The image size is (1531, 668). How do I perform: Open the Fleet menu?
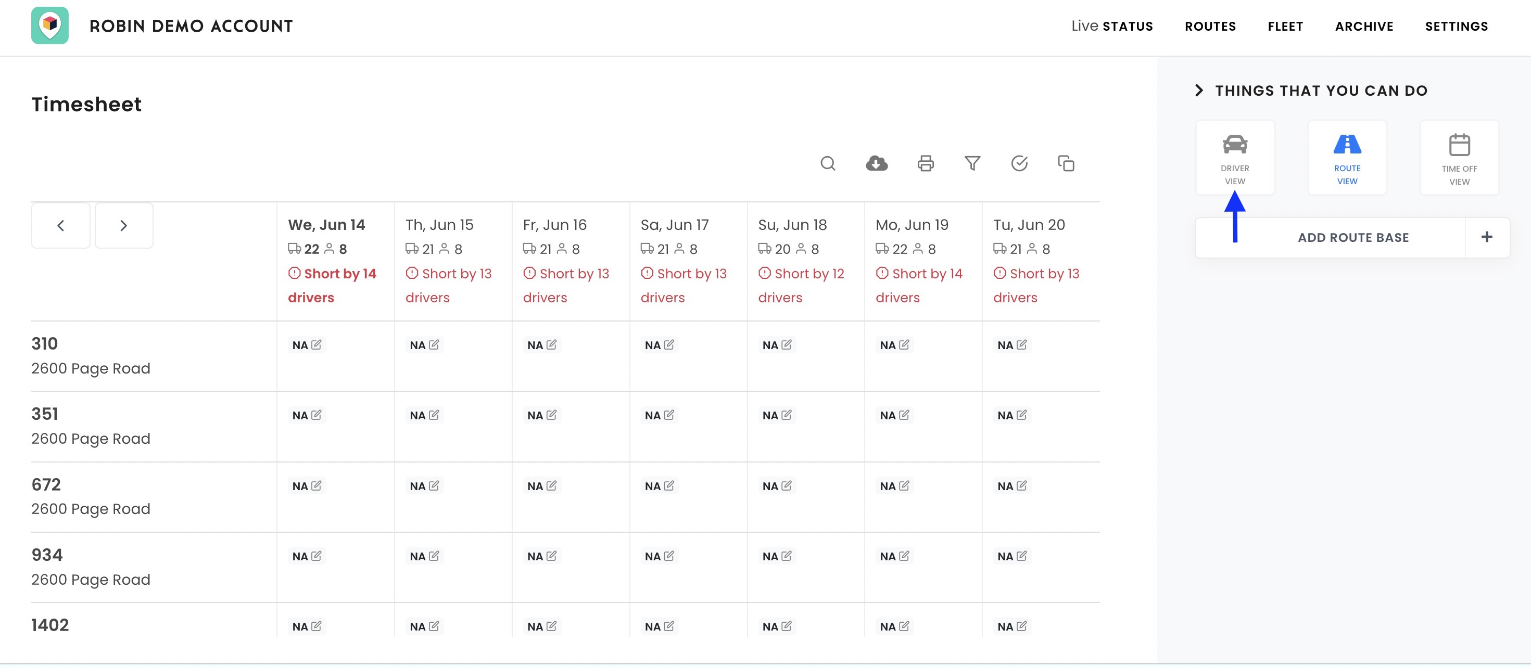tap(1285, 26)
